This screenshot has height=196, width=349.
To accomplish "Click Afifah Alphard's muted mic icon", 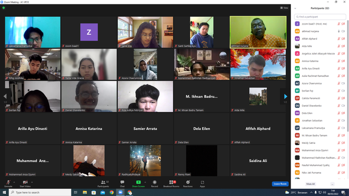I will 339,39.
